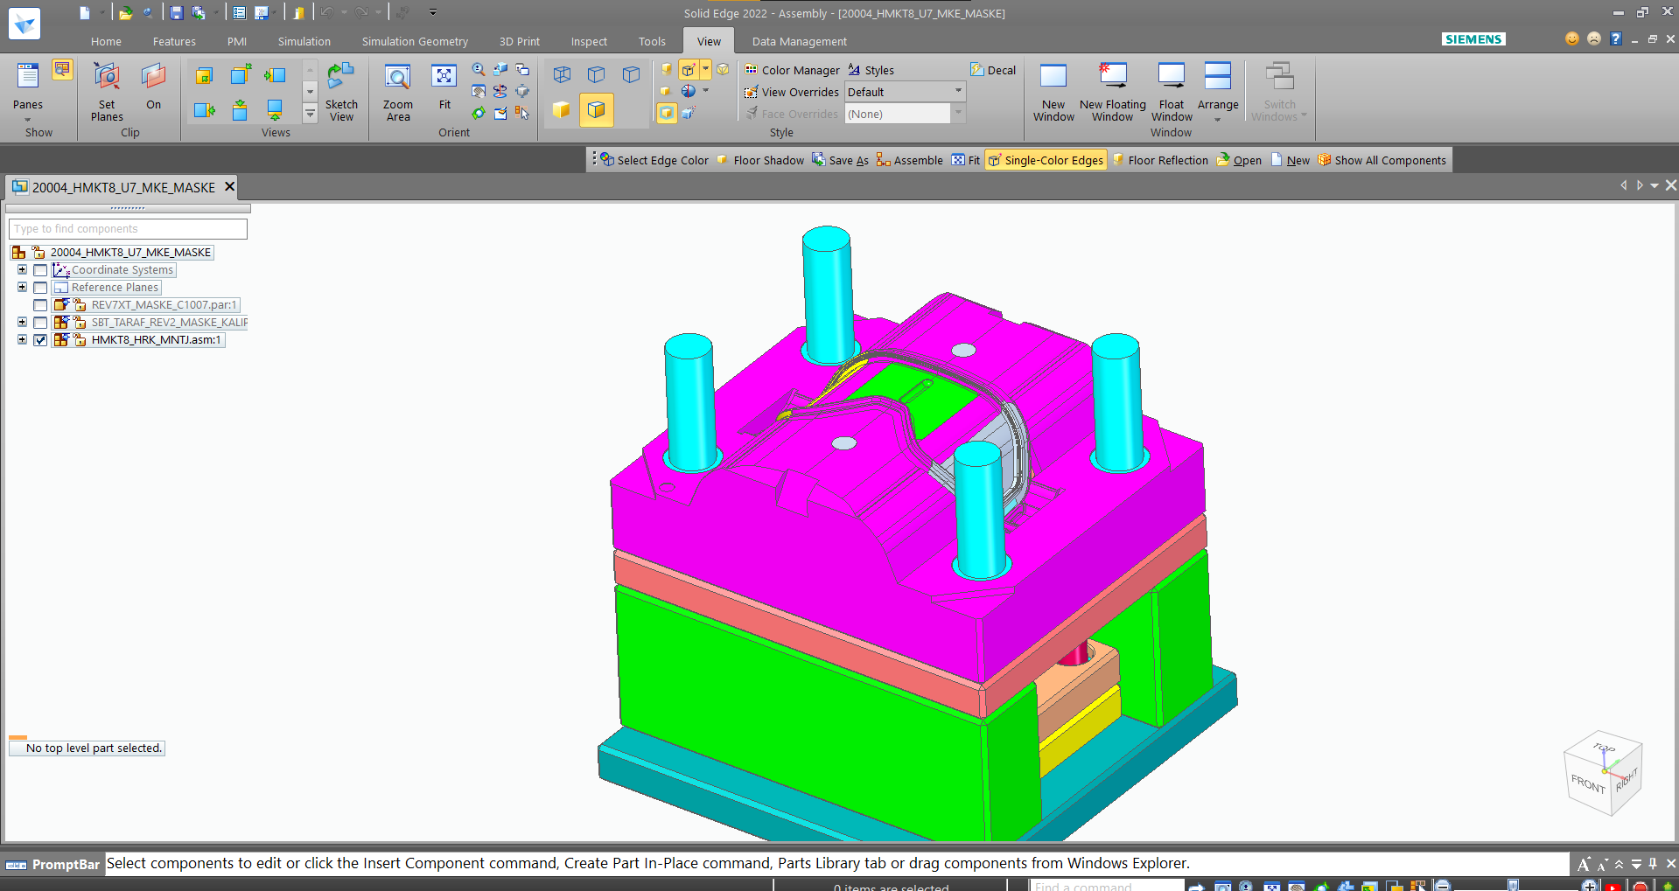Open the Solid Edge application button
The width and height of the screenshot is (1679, 891).
[24, 24]
